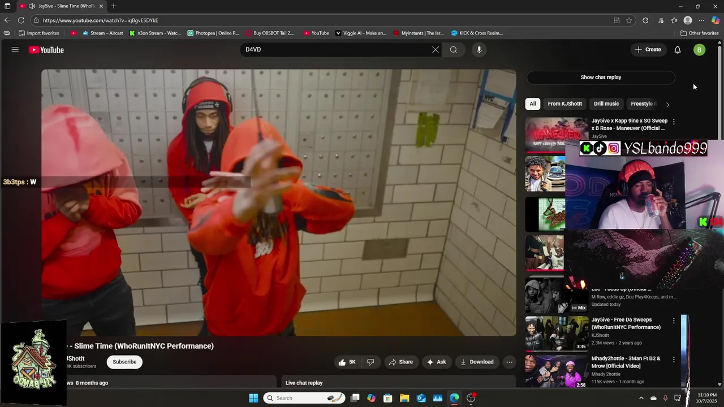Image resolution: width=724 pixels, height=407 pixels.
Task: Select the Freestyle filter chip
Action: pos(643,104)
